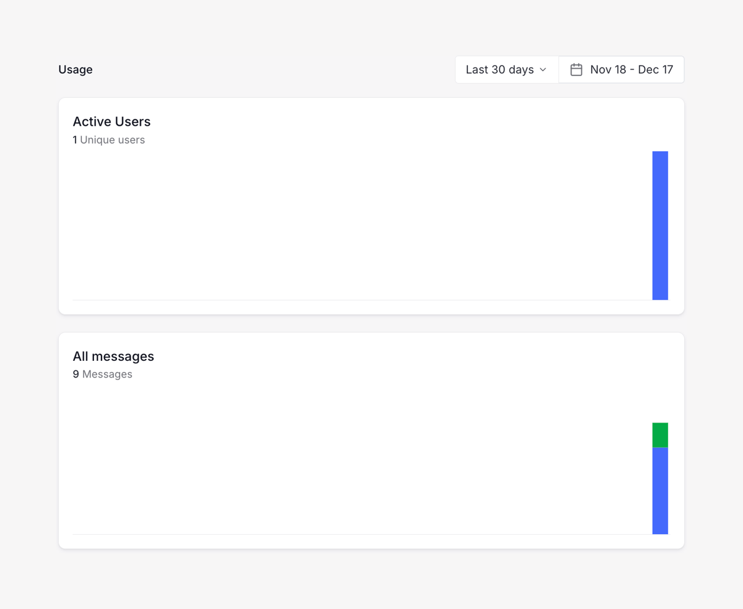Click the calendar icon beside the date range

576,69
